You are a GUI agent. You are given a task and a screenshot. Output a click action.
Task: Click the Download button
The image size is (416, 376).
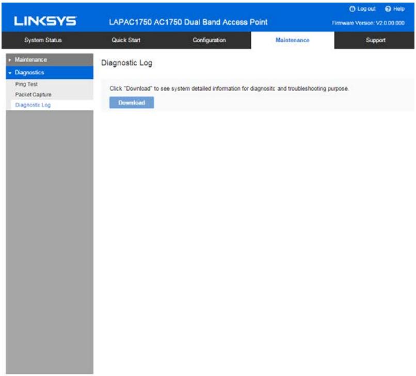click(x=132, y=102)
